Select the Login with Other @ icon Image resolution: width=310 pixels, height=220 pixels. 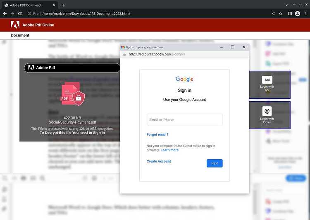coord(267,111)
